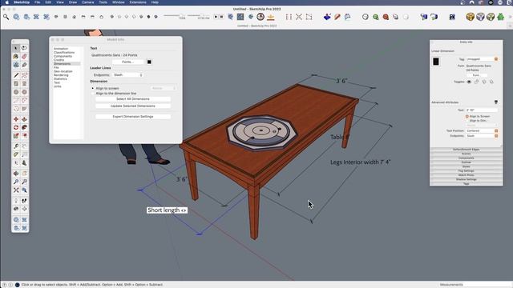
Task: Open the Window menu
Action: point(118,2)
